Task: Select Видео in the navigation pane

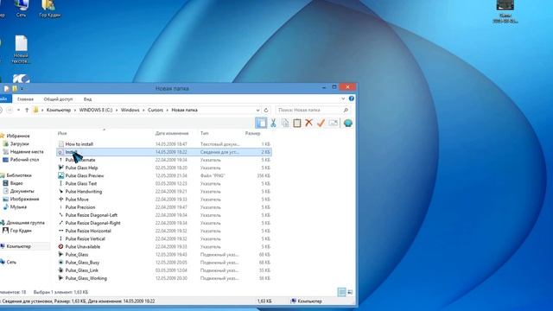Action: click(16, 183)
